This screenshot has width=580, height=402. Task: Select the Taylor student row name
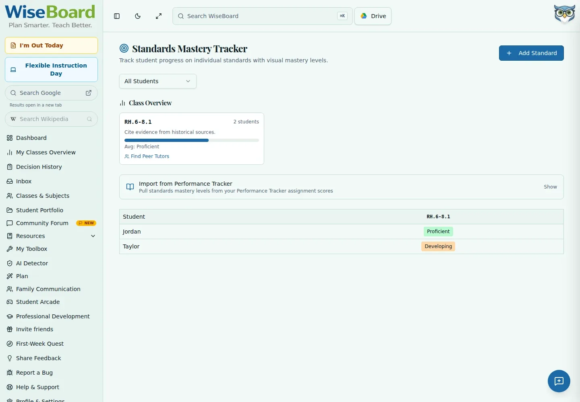click(x=131, y=246)
